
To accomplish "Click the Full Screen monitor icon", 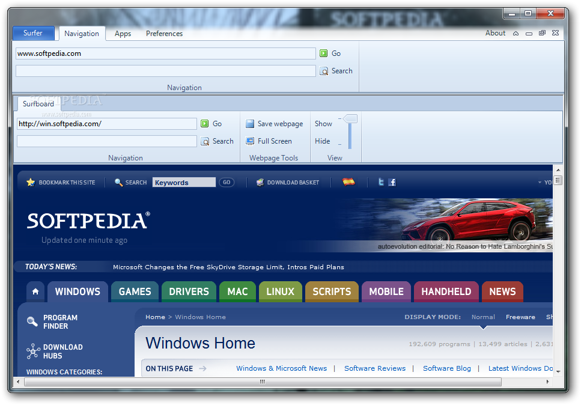I will (250, 141).
